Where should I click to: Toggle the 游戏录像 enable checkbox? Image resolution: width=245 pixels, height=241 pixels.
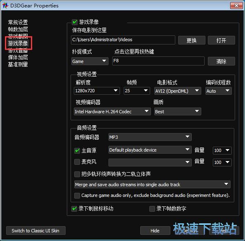click(75, 22)
